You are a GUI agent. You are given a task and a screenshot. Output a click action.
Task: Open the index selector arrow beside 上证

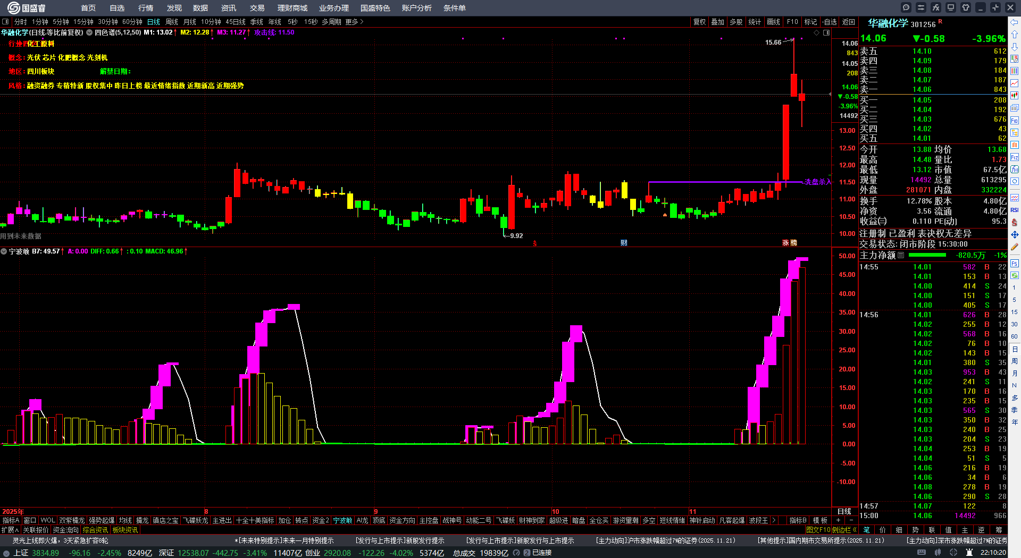coord(6,553)
